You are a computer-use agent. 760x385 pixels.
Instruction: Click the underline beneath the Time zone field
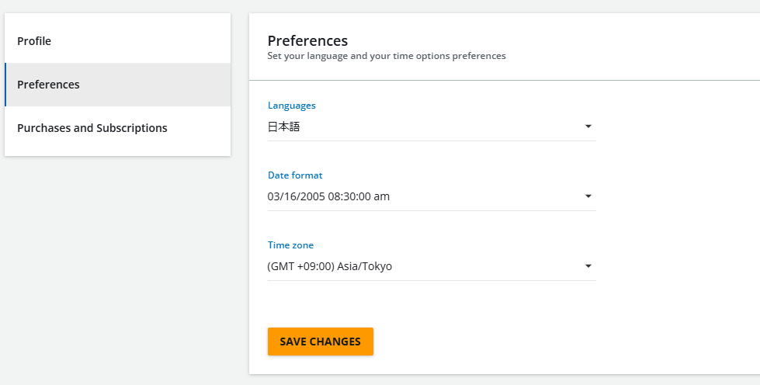coord(432,280)
